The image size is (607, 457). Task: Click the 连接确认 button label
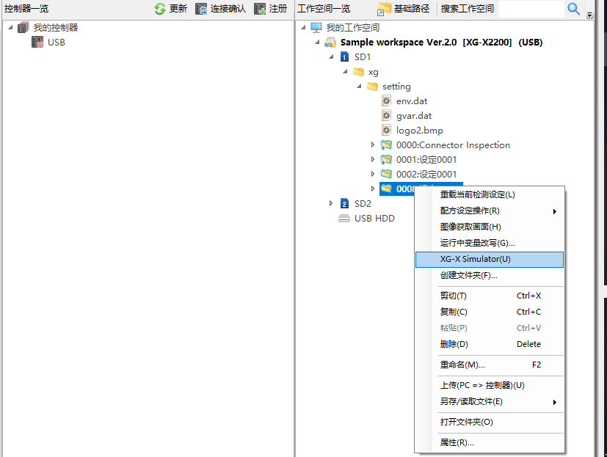pos(228,9)
